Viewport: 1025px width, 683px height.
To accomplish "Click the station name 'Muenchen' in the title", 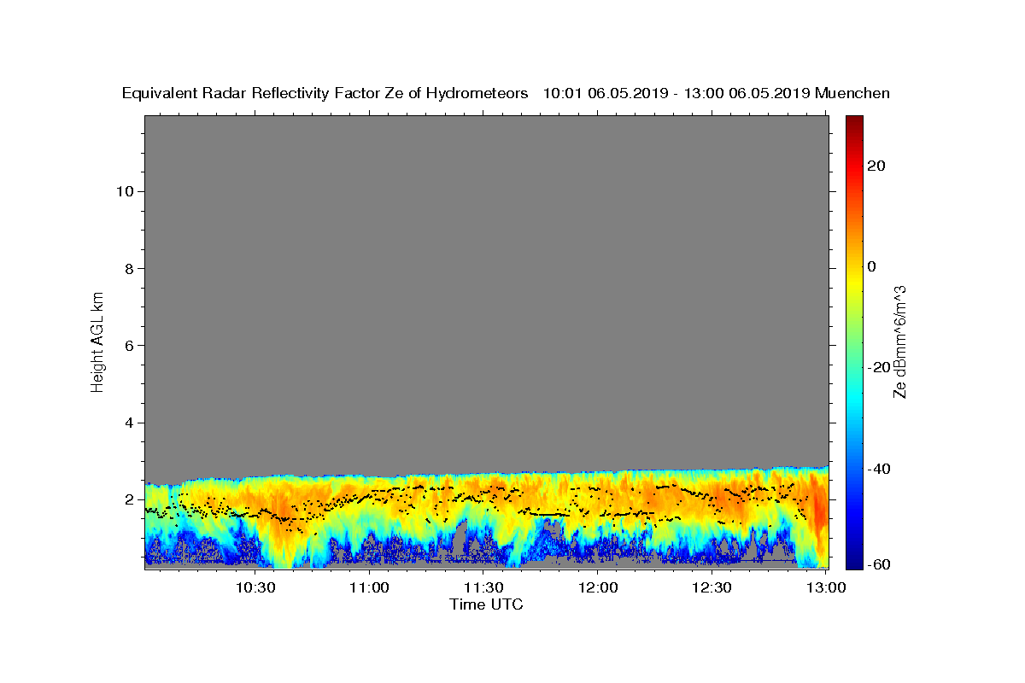I will (853, 94).
